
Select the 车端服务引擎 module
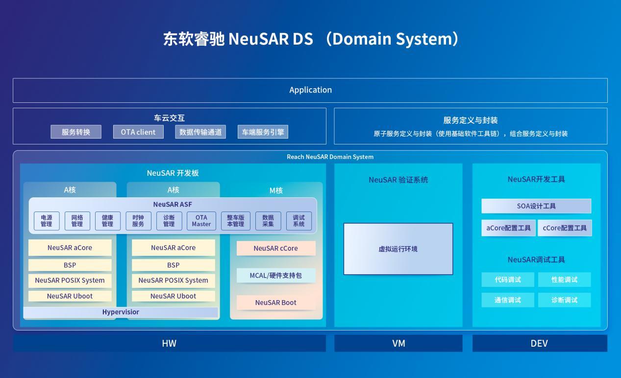coord(263,131)
